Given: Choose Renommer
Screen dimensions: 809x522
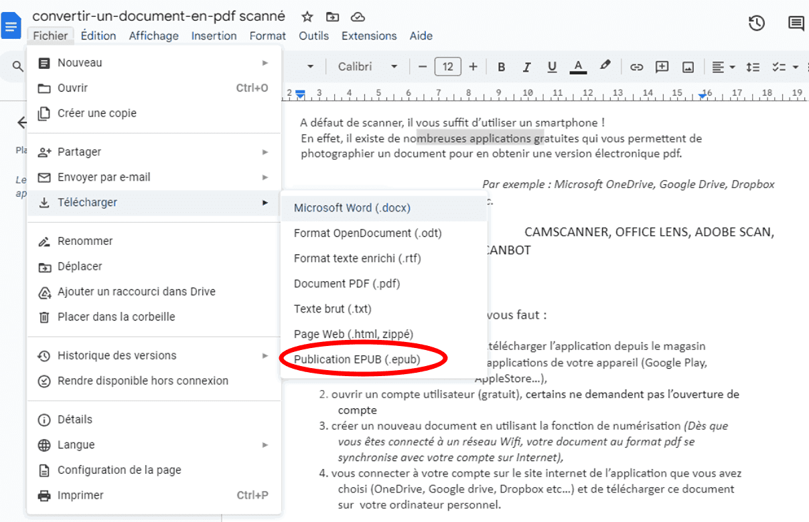Looking at the screenshot, I should point(154,241).
